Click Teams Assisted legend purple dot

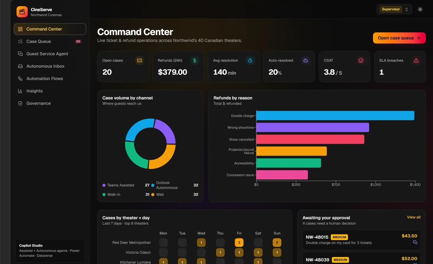[x=104, y=185]
